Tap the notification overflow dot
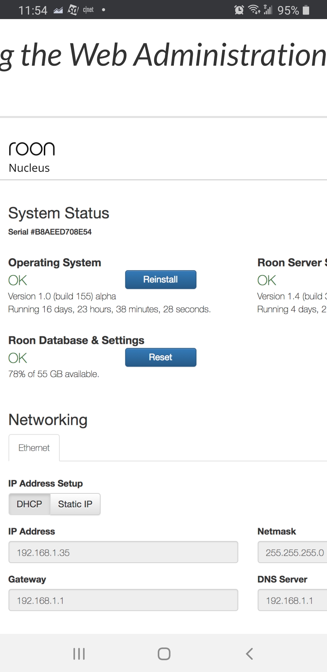 click(x=104, y=10)
